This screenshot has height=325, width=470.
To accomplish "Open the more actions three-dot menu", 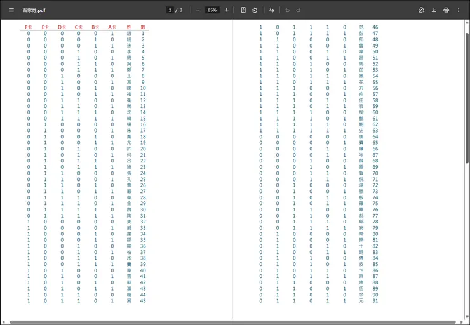I will click(x=459, y=10).
